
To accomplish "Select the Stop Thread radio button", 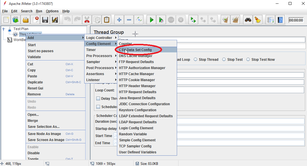I will 195,60.
